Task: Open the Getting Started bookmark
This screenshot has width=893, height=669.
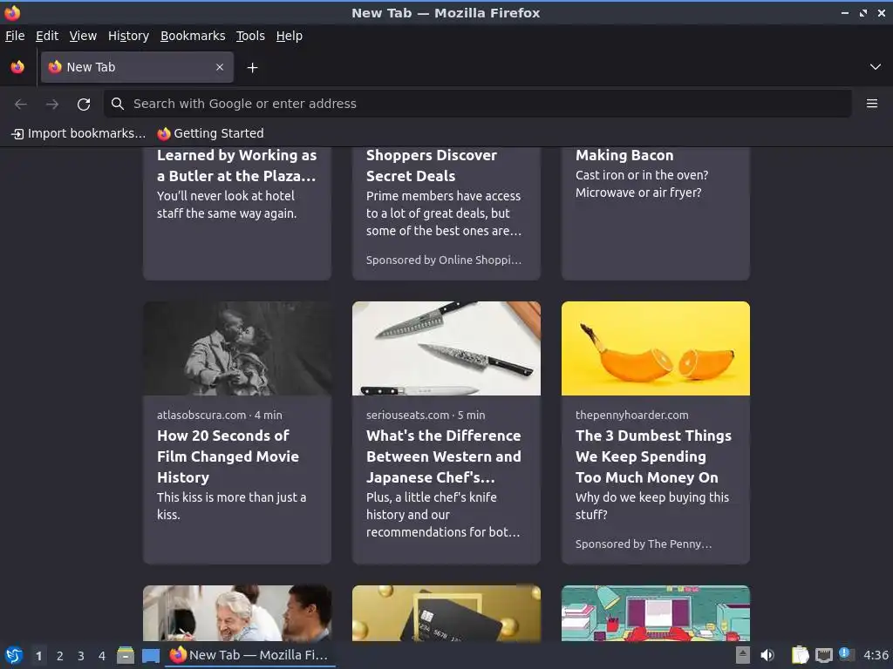Action: pos(211,133)
